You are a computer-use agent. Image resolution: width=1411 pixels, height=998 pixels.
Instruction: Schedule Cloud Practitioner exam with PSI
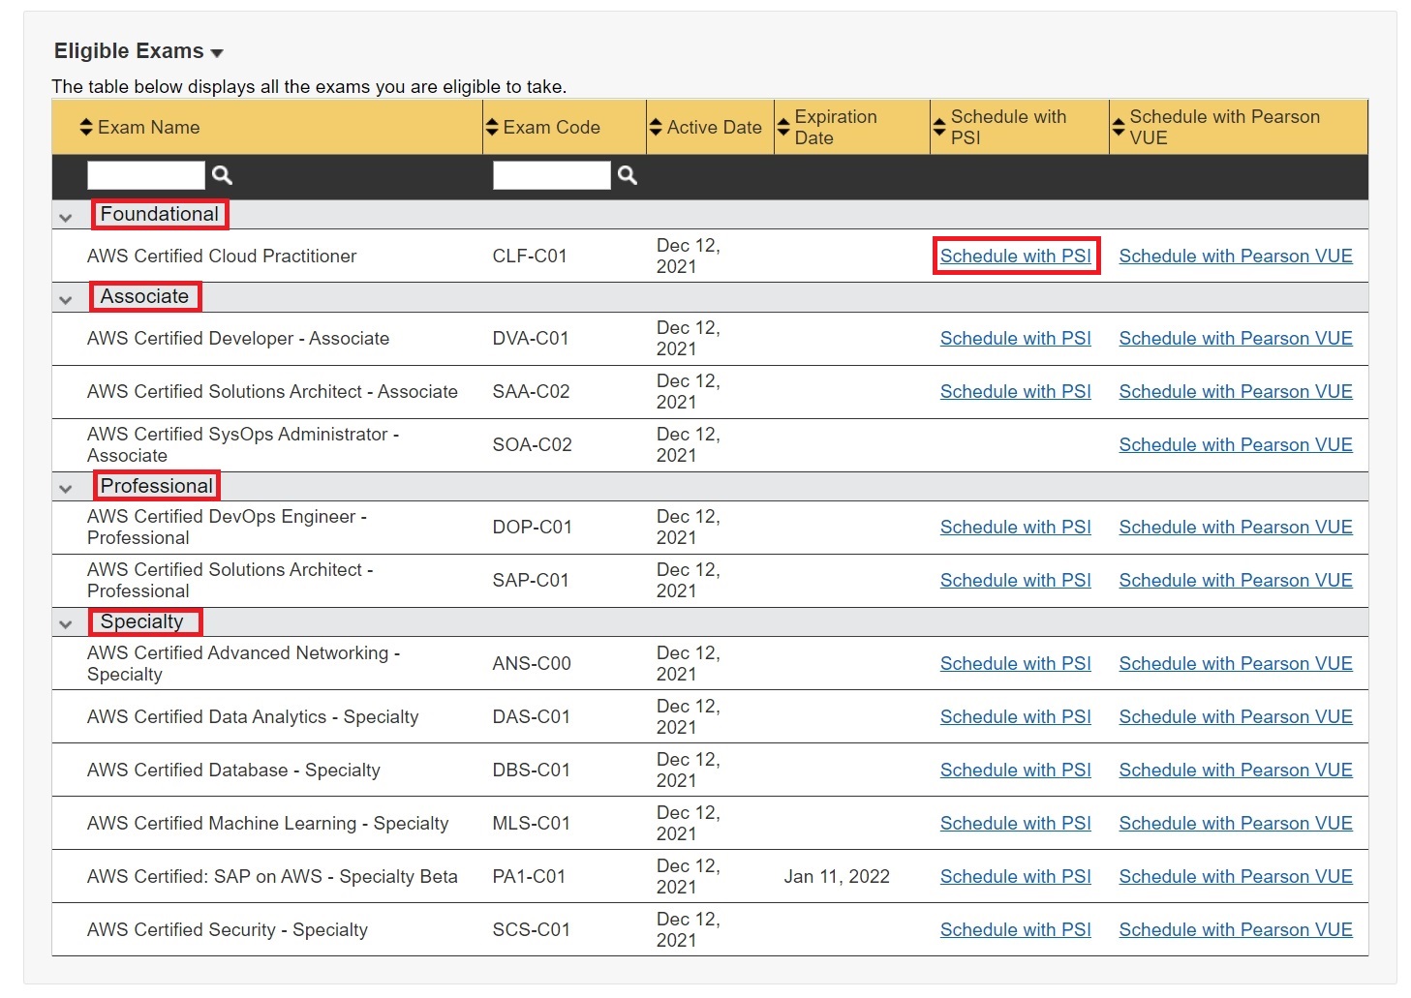[1016, 256]
